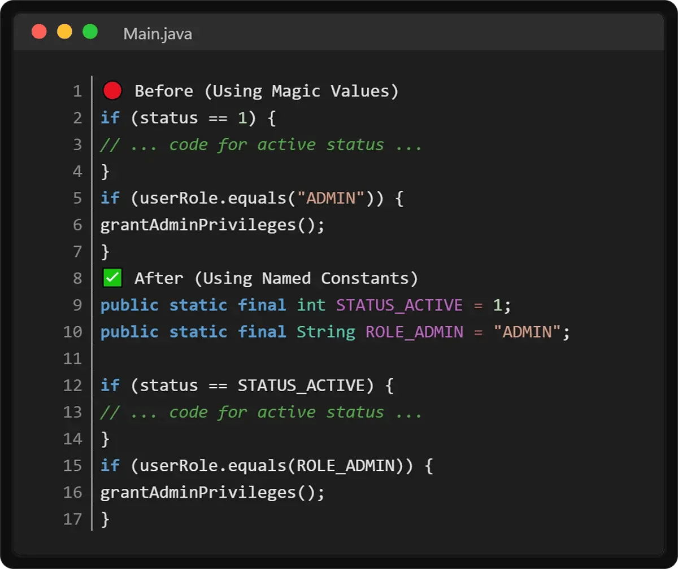This screenshot has height=569, width=678.
Task: Click the yellow minimize window dot
Action: tap(64, 32)
